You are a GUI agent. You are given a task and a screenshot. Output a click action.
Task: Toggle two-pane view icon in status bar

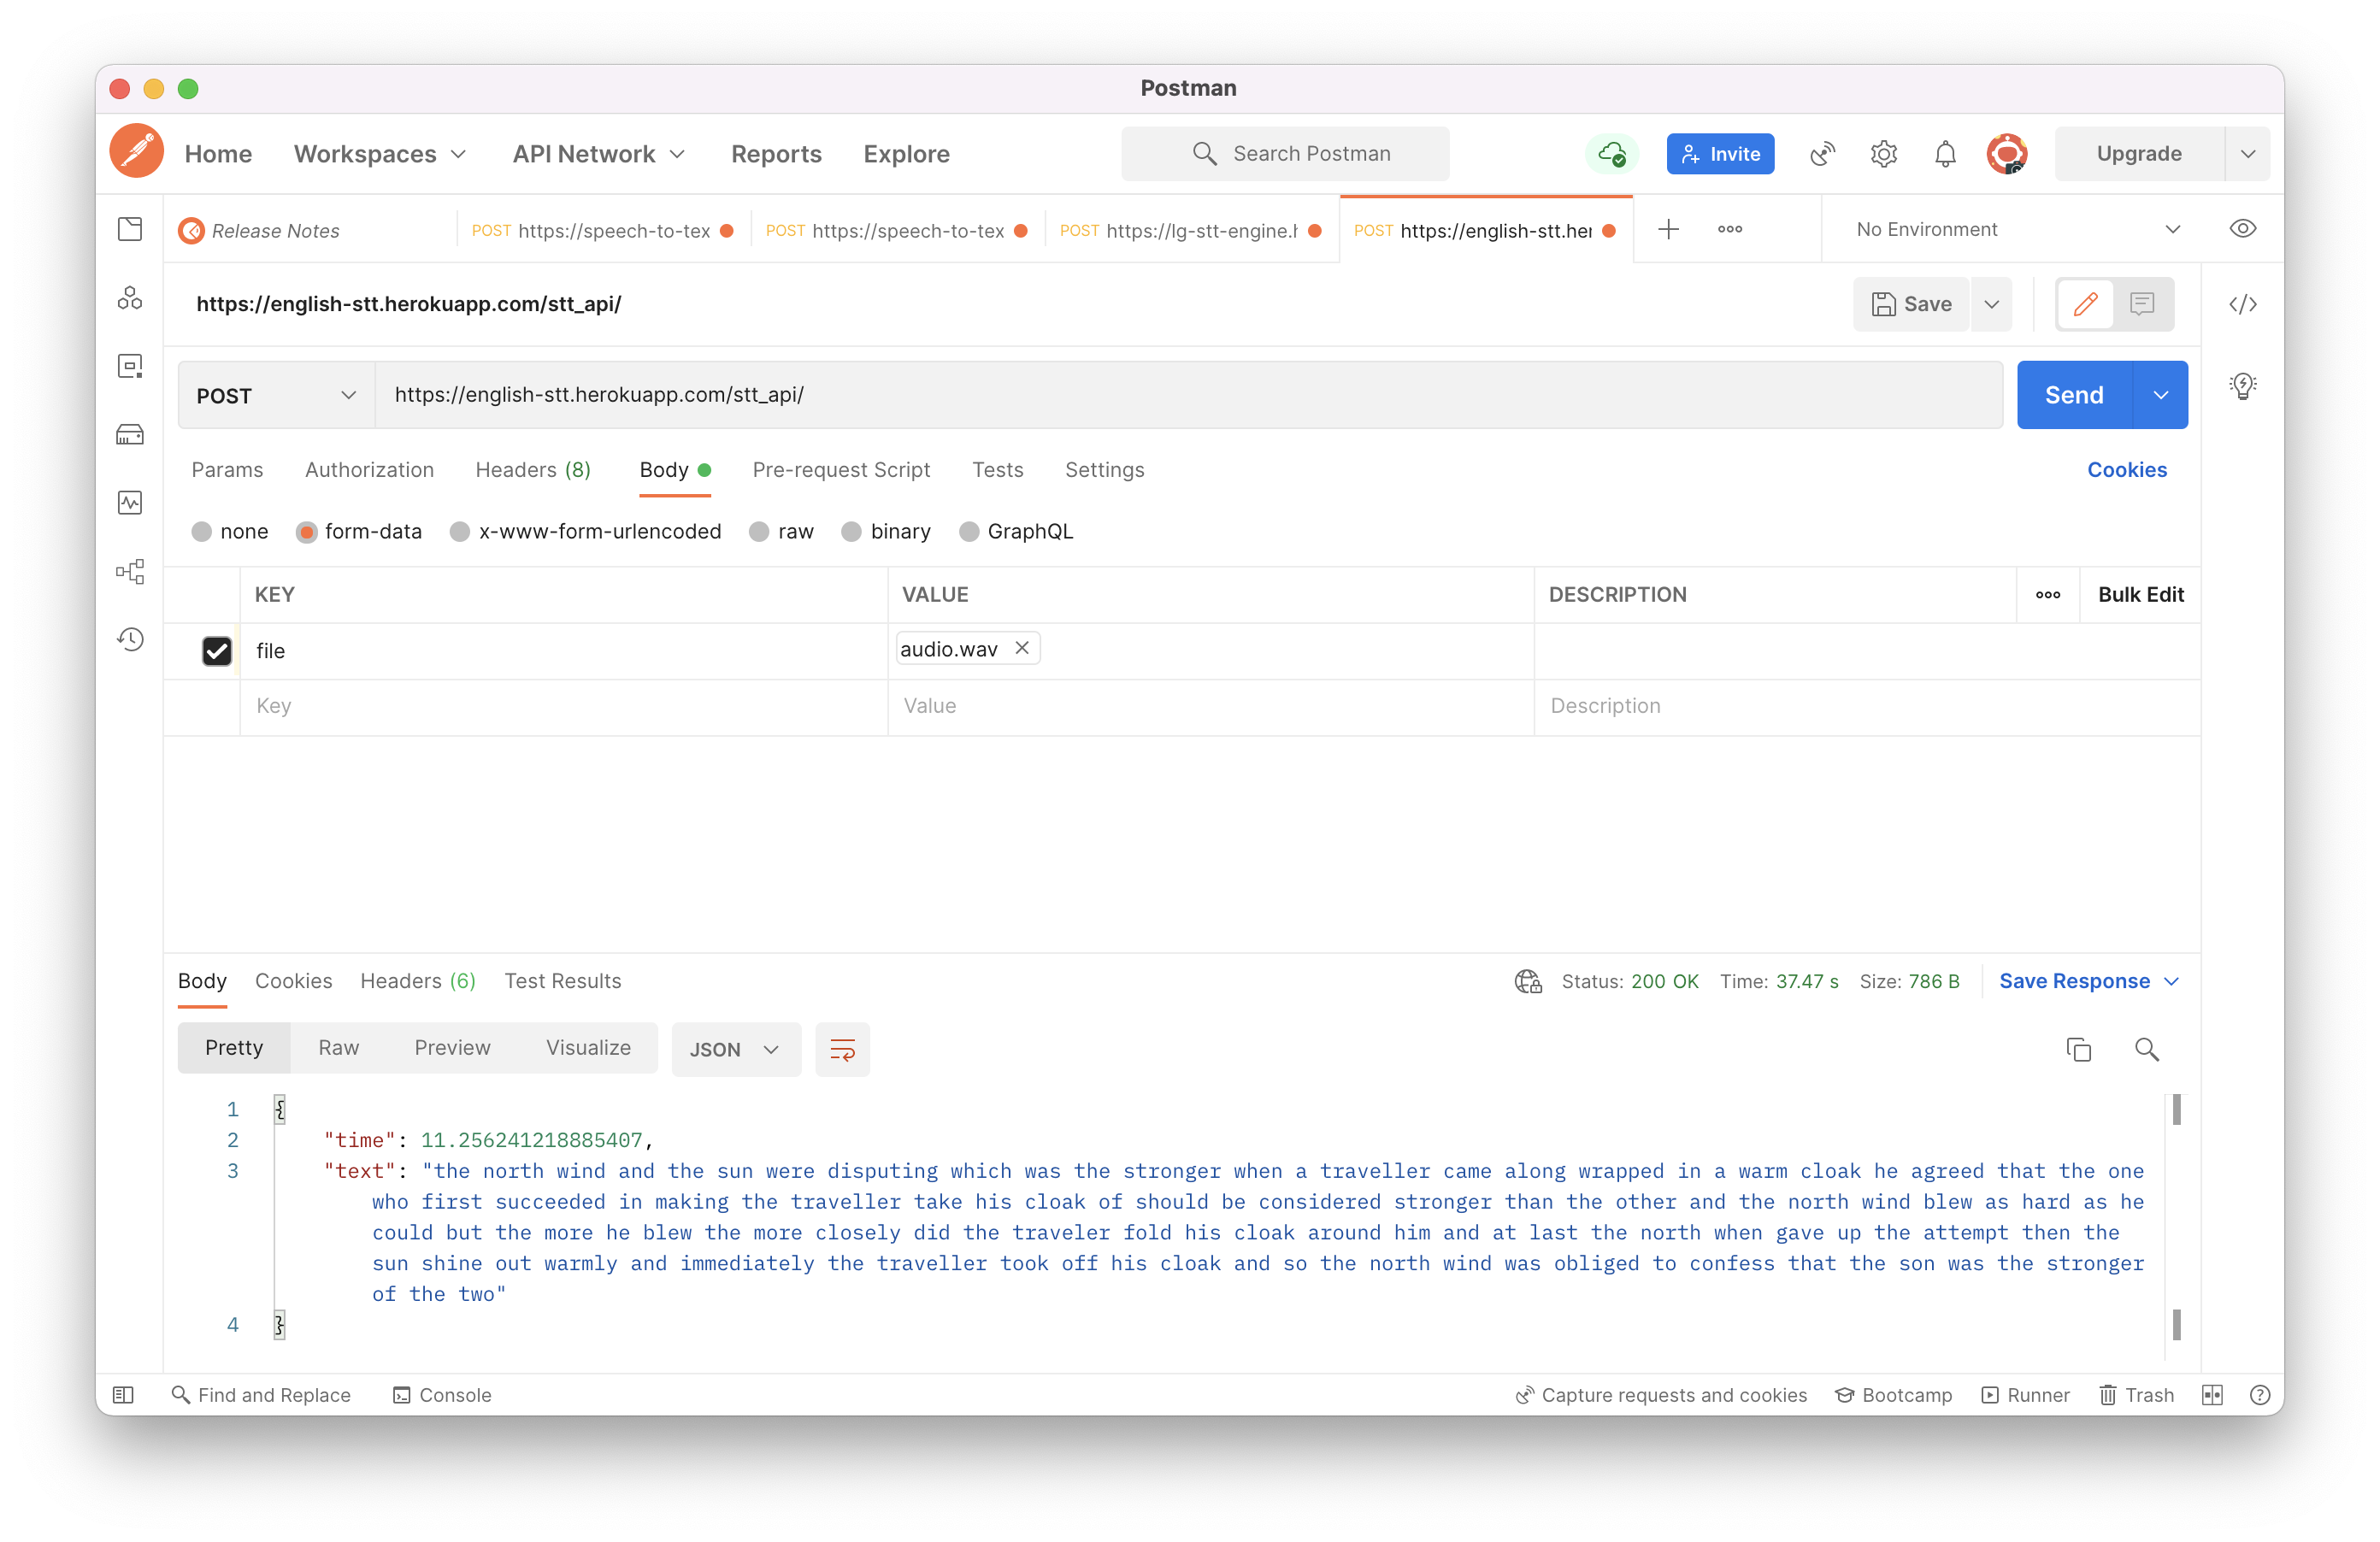(2212, 1395)
